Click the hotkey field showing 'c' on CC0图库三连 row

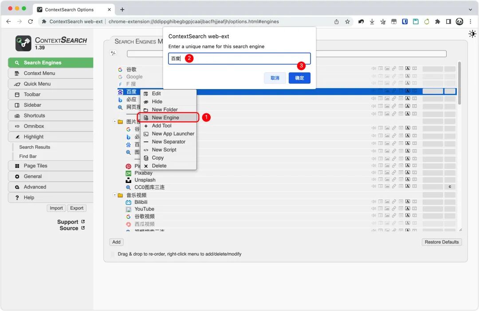pyautogui.click(x=450, y=187)
